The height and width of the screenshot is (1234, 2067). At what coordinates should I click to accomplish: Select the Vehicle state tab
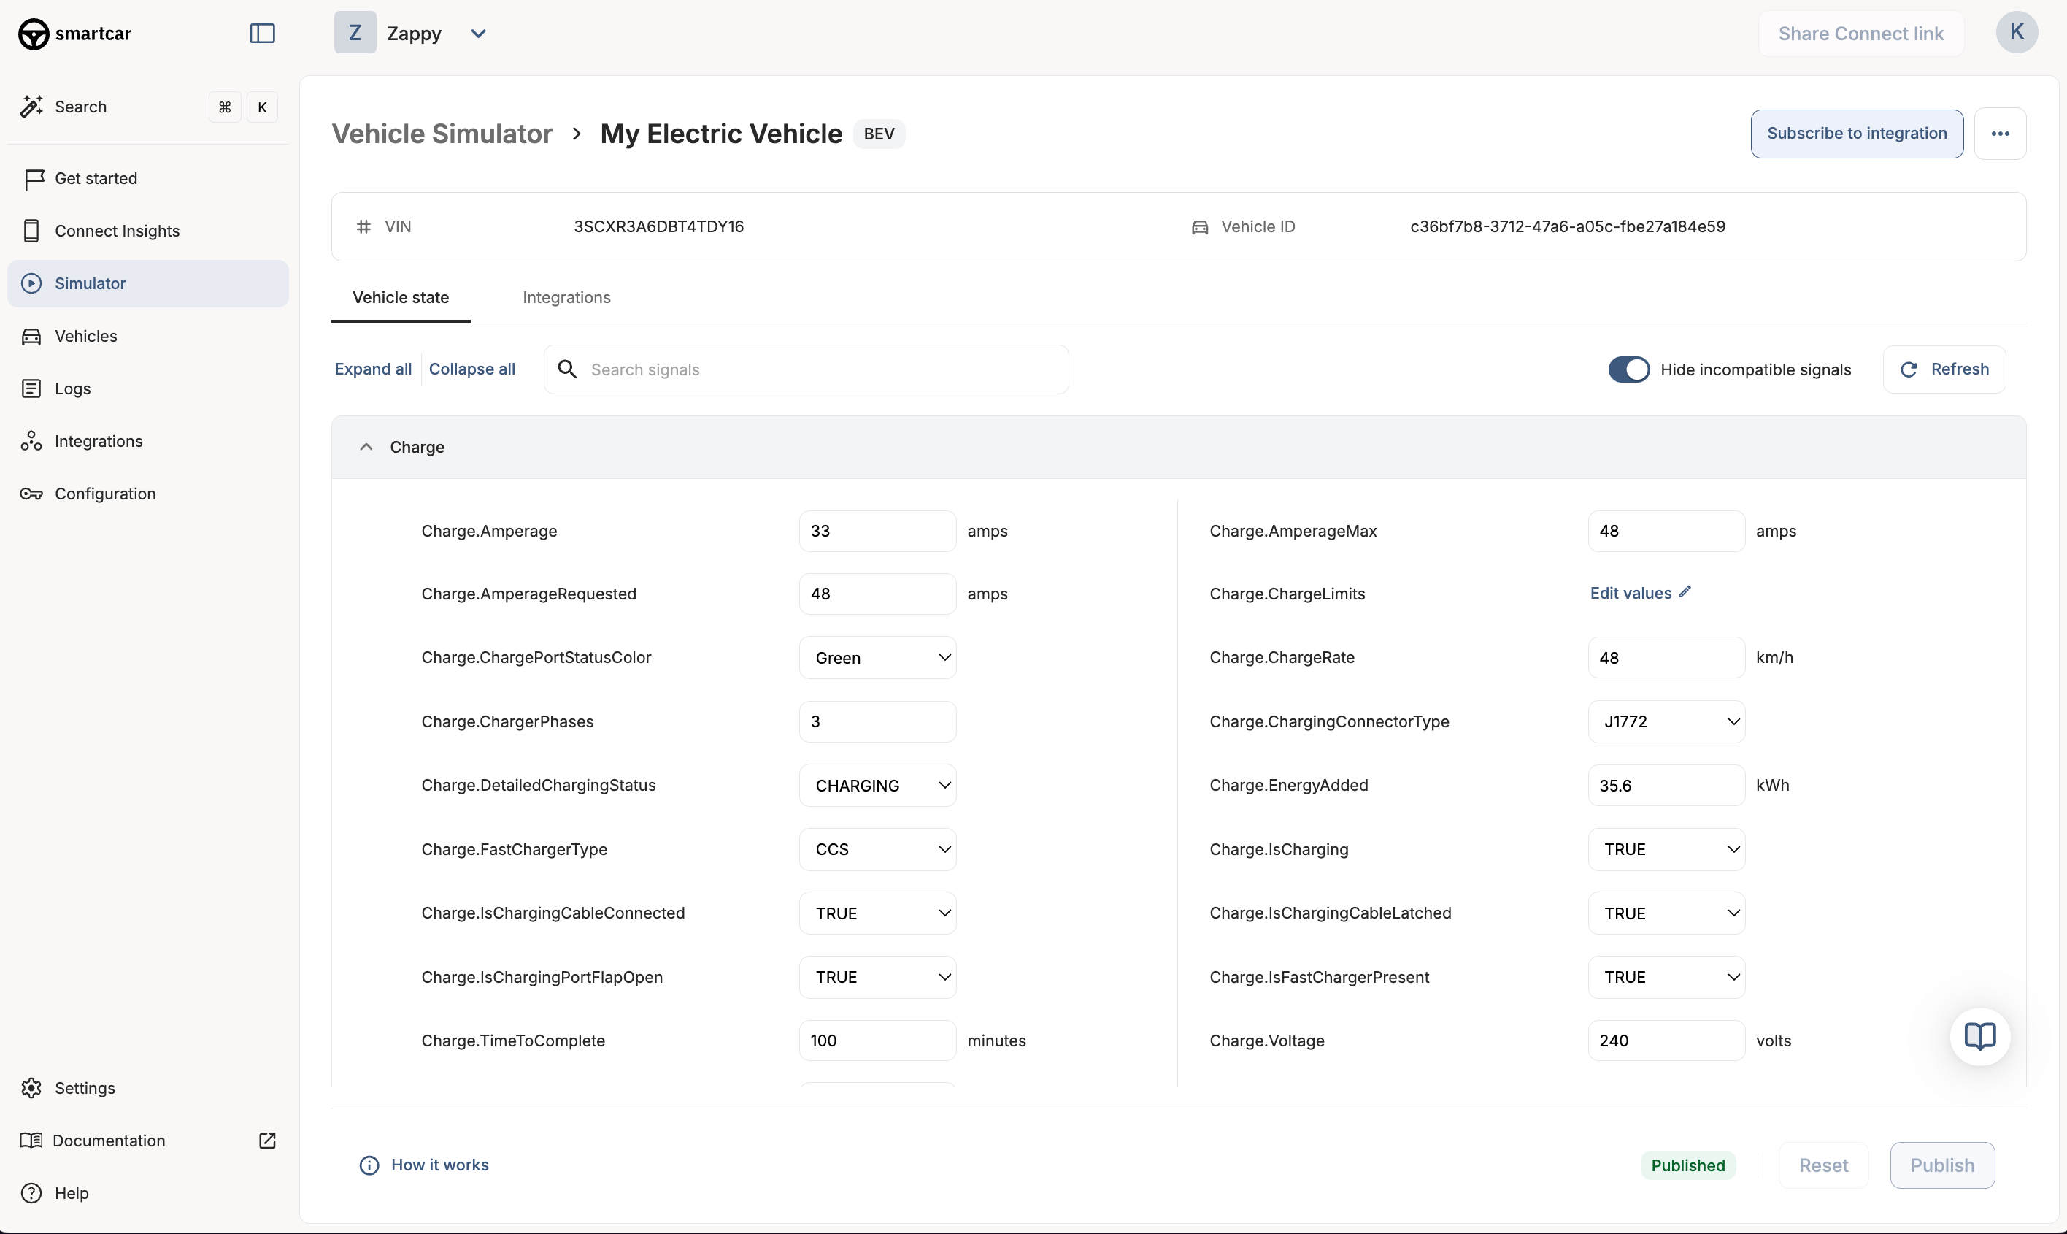tap(400, 298)
